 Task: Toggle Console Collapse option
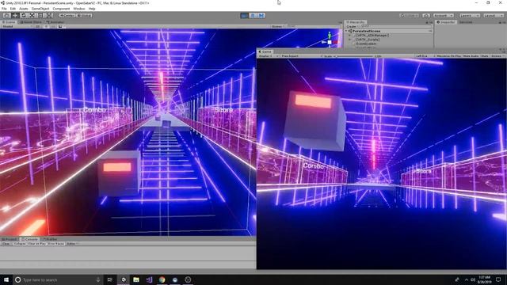pyautogui.click(x=20, y=244)
